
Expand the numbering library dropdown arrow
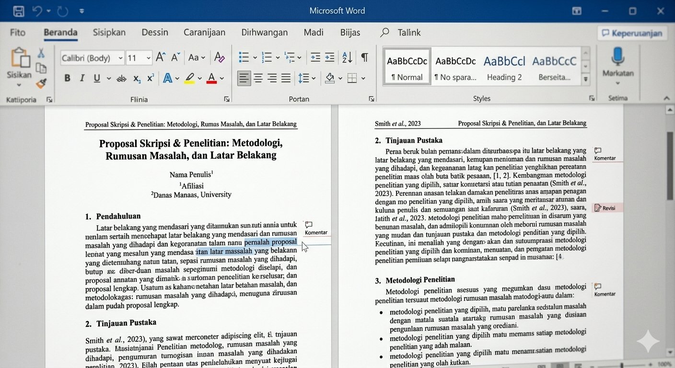click(x=277, y=58)
